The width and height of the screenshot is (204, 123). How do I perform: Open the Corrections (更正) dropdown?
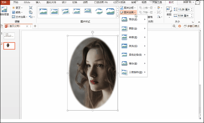(x=17, y=8)
